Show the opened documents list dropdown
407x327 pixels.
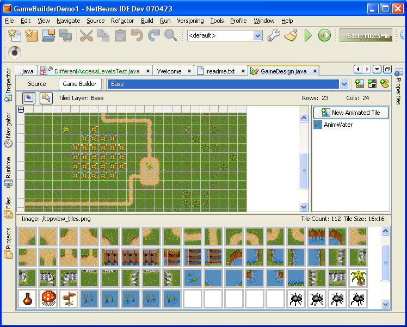coord(377,69)
